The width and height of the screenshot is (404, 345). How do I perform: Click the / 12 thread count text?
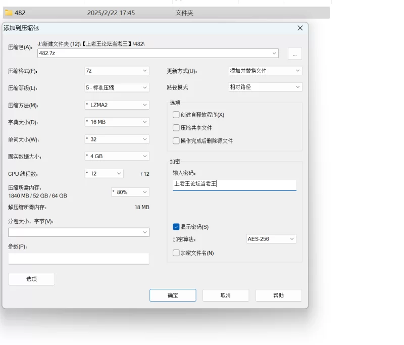[145, 174]
